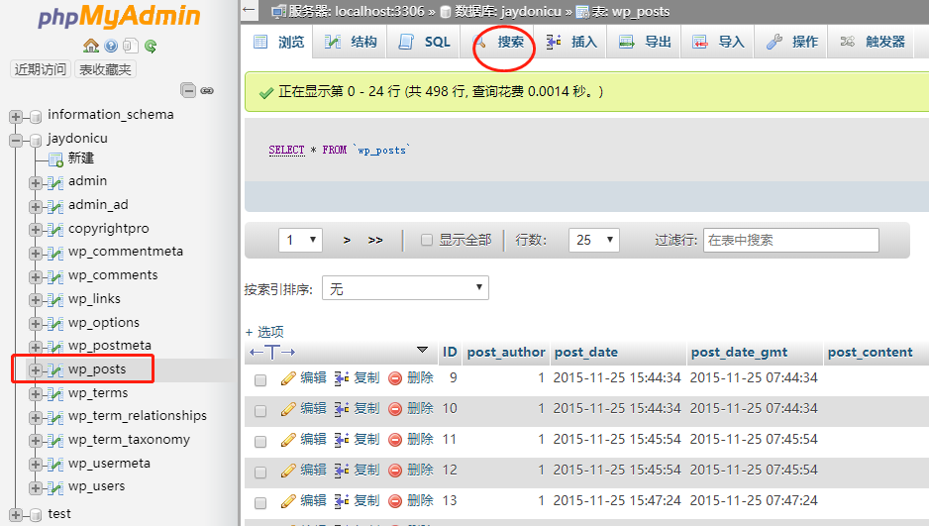Screen dimensions: 929x526
Task: Select checkbox for row ID 12
Action: pos(260,473)
